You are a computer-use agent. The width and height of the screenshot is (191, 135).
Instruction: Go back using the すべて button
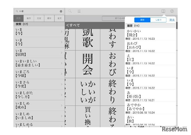click(73, 25)
